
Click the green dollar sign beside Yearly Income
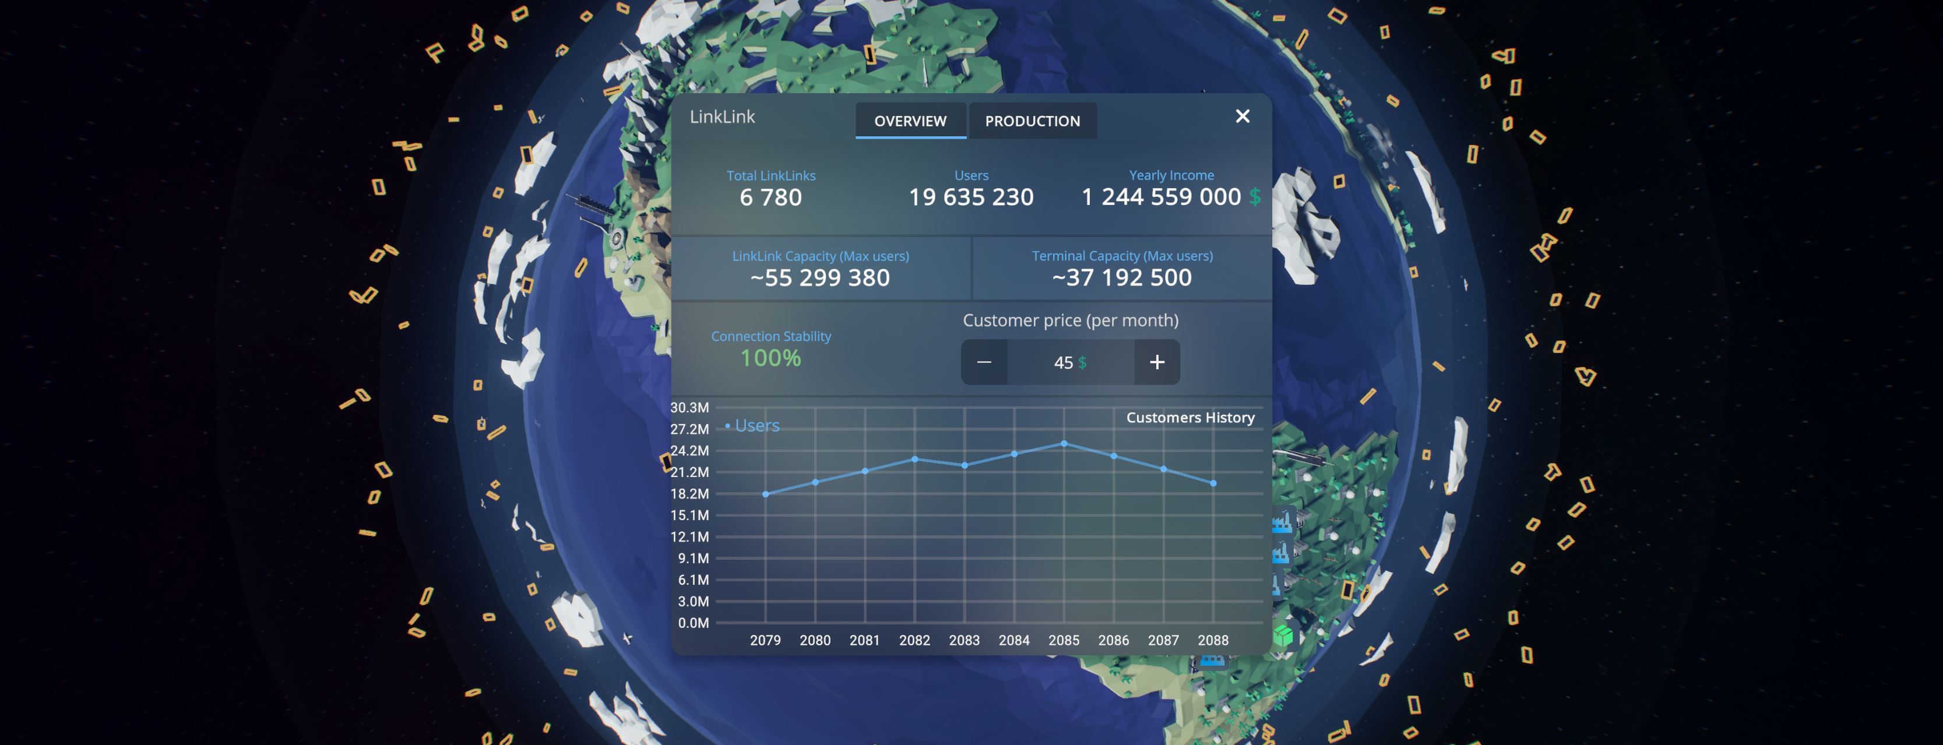coord(1254,197)
